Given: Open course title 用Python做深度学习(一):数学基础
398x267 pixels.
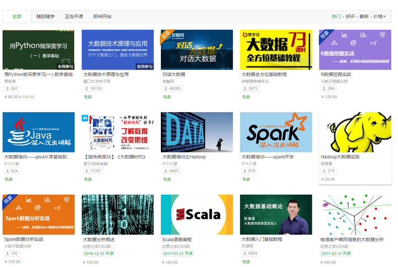Looking at the screenshot, I should [x=39, y=75].
